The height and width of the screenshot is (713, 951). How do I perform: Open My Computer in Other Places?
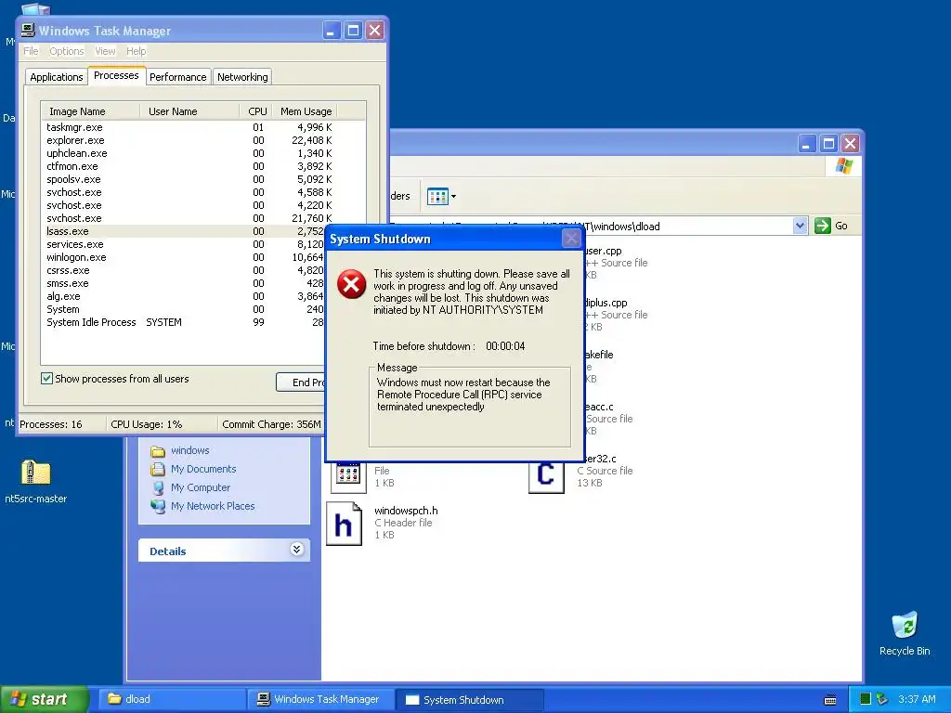point(201,487)
